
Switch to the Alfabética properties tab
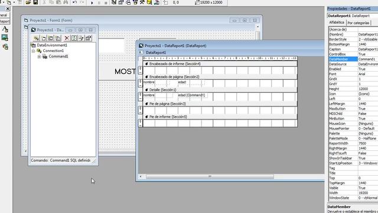[337, 22]
